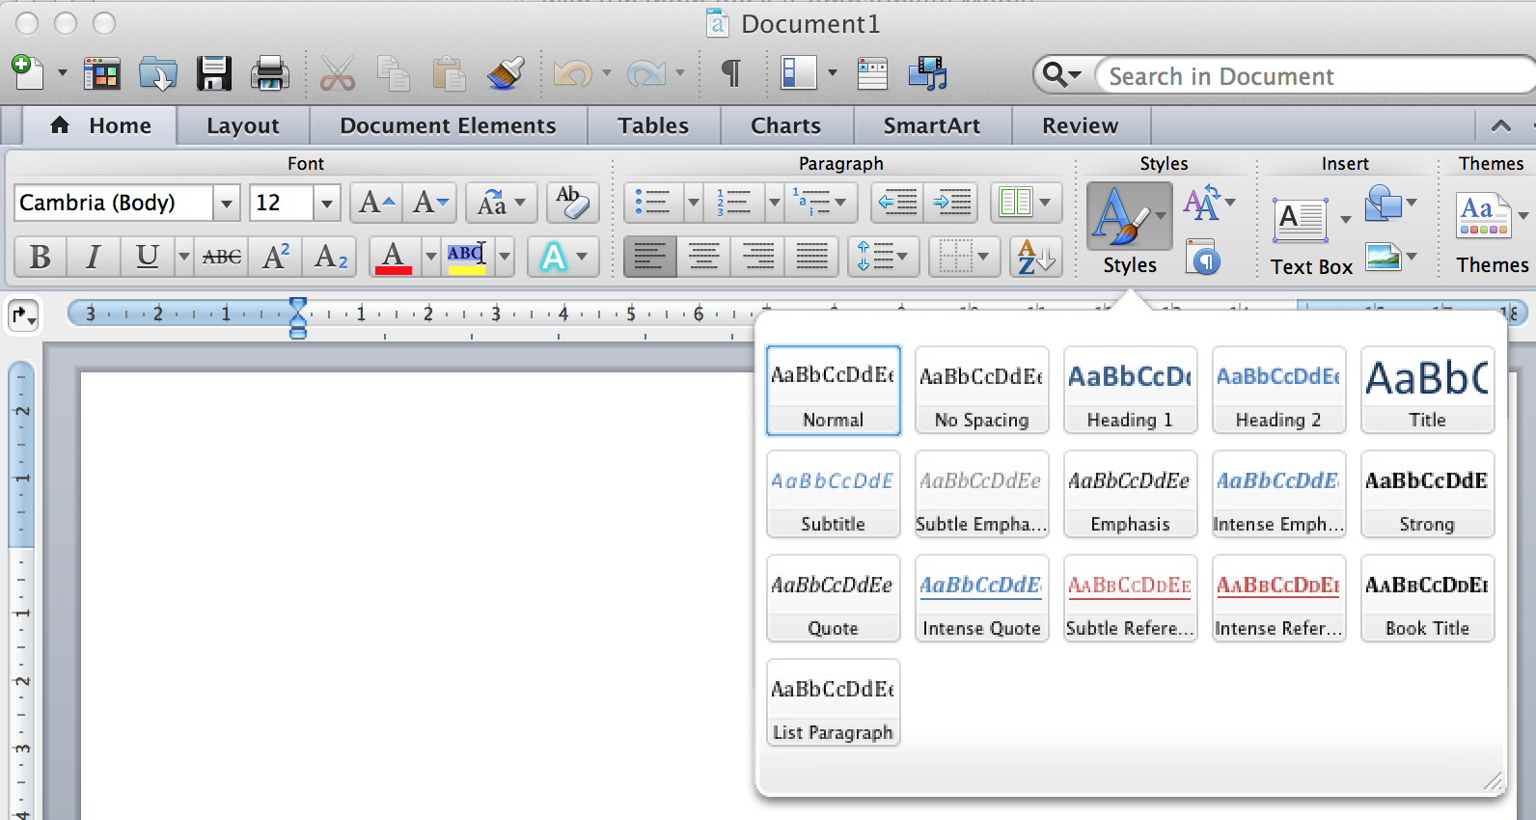
Task: Click the Open document folder icon
Action: (157, 73)
